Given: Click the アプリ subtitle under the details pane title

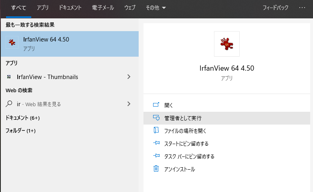Looking at the screenshot, I should (227, 78).
